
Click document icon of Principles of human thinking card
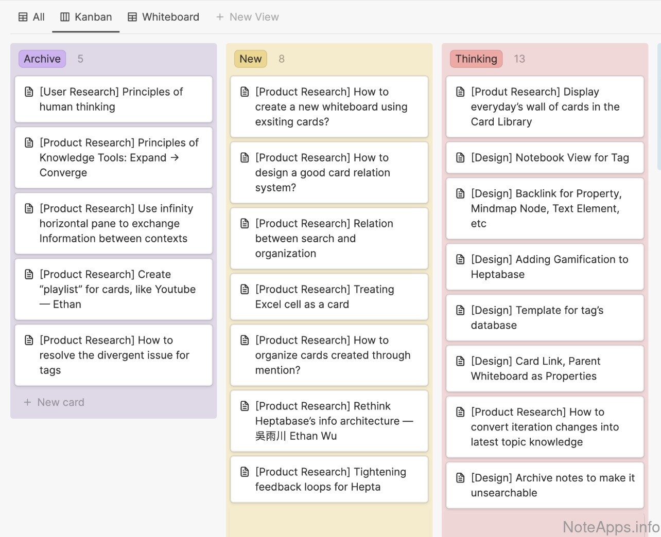click(29, 92)
